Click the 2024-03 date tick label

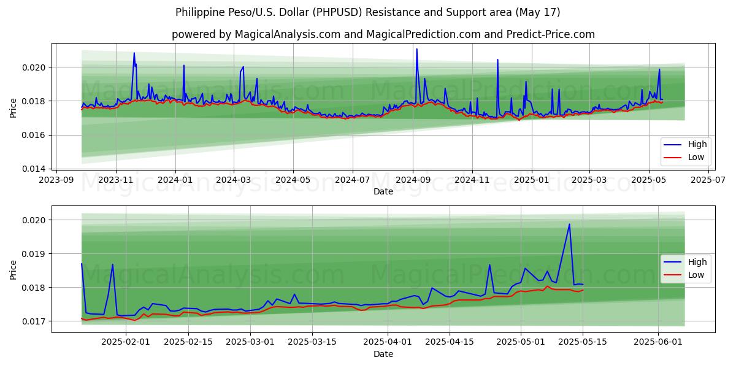pos(233,180)
